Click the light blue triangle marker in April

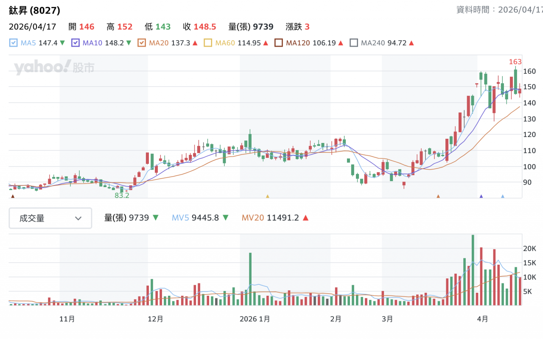coord(503,196)
